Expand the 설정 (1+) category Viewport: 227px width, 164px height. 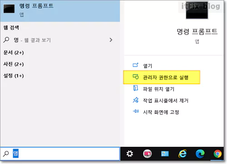(x=14, y=76)
